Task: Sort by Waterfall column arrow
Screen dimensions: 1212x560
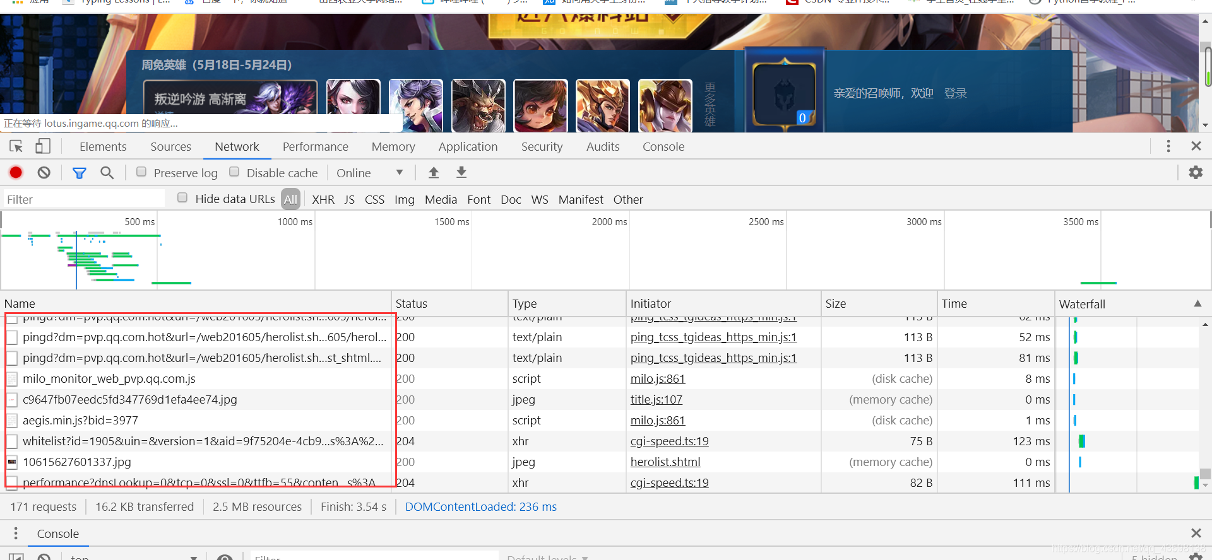Action: pos(1197,303)
